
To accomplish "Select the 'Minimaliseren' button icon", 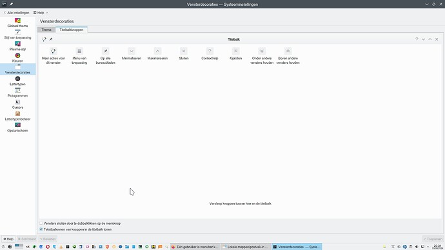I will click(x=132, y=51).
